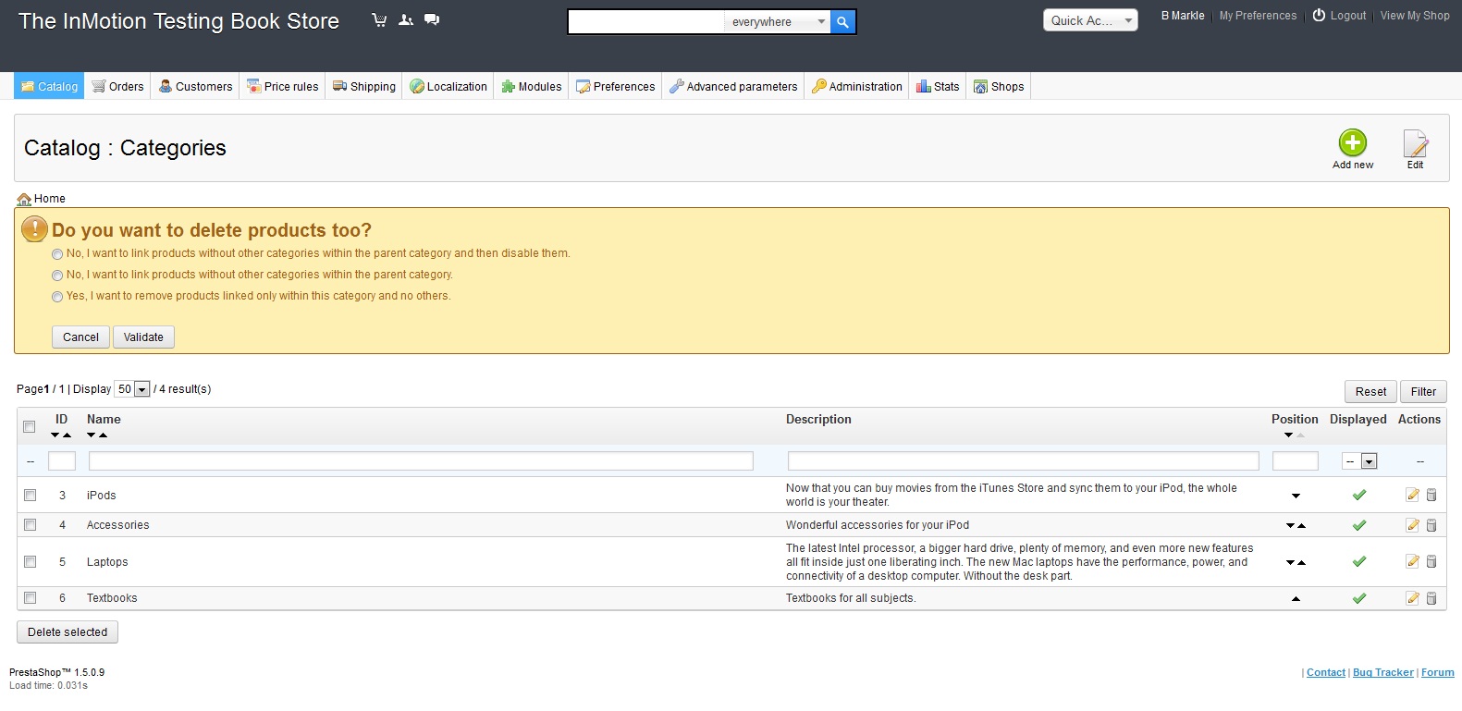Open the Forum footer link
This screenshot has height=711, width=1462.
pyautogui.click(x=1437, y=673)
